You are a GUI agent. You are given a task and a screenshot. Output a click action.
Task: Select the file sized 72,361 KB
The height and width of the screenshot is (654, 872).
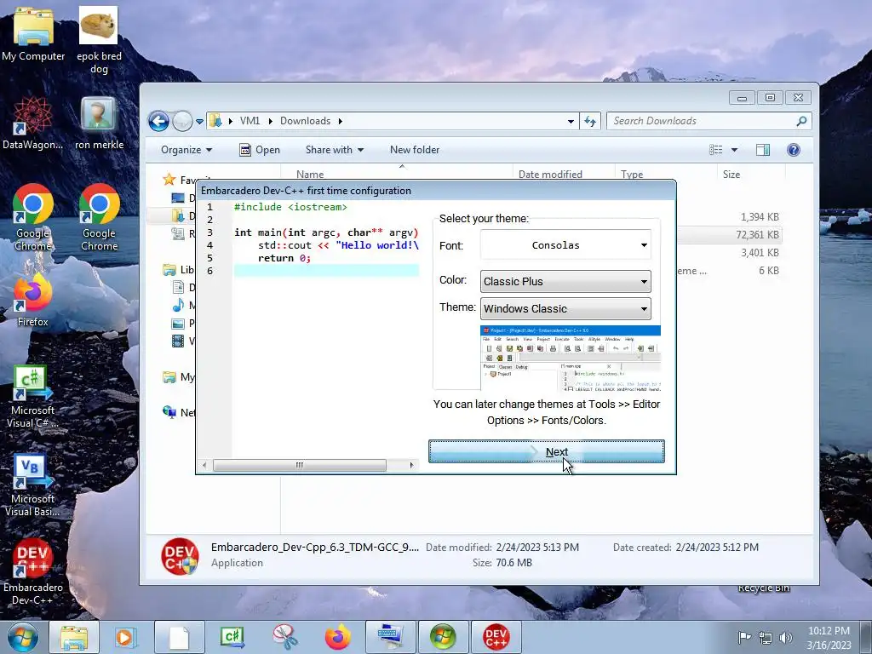point(729,235)
